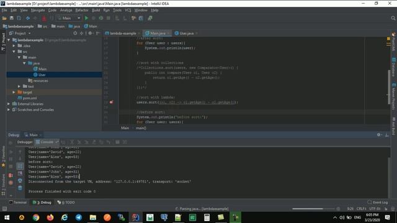Open the Maven Projects side panel
Image resolution: width=397 pixels, height=223 pixels.
394,96
